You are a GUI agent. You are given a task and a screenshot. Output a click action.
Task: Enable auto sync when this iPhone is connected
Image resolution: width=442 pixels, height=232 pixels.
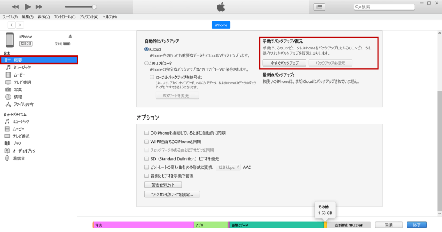pos(146,133)
